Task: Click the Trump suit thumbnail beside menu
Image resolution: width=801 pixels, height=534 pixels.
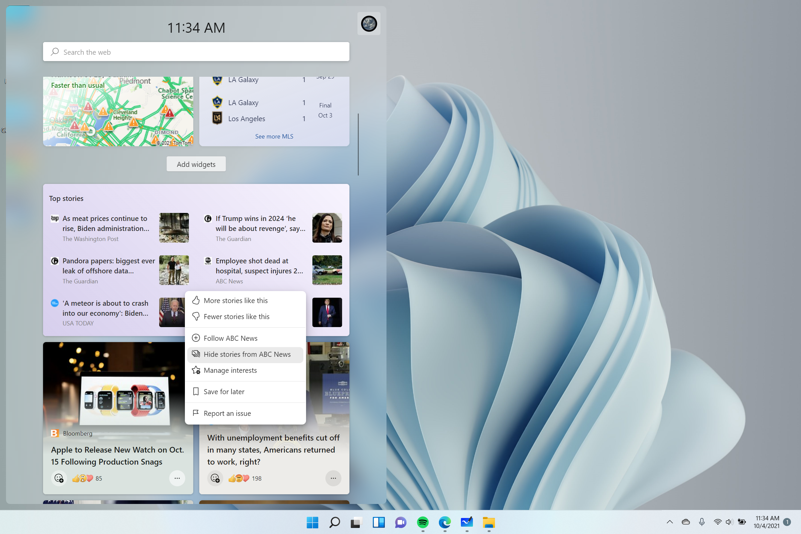Action: (x=327, y=312)
